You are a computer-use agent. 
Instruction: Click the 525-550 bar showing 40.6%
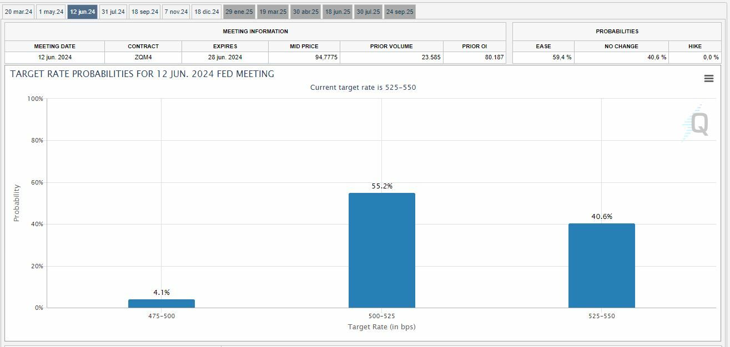[601, 266]
